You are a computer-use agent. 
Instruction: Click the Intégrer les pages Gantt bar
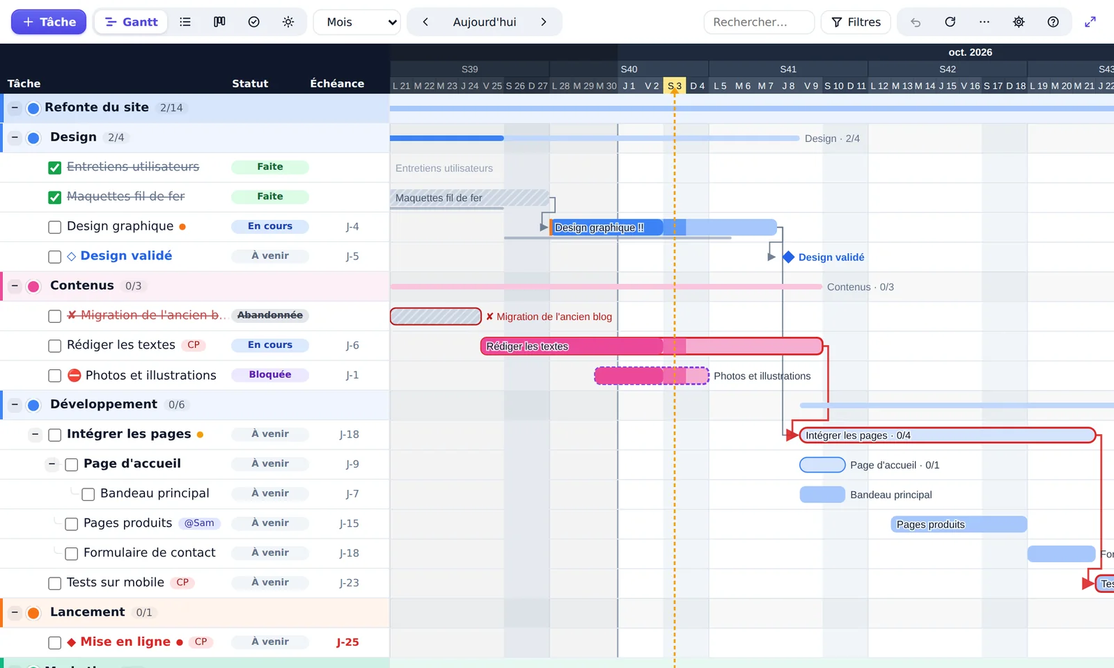tap(948, 436)
